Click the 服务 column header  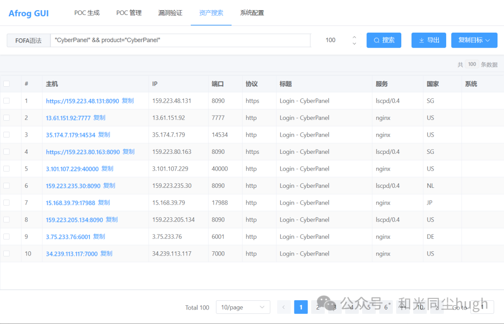pos(382,84)
